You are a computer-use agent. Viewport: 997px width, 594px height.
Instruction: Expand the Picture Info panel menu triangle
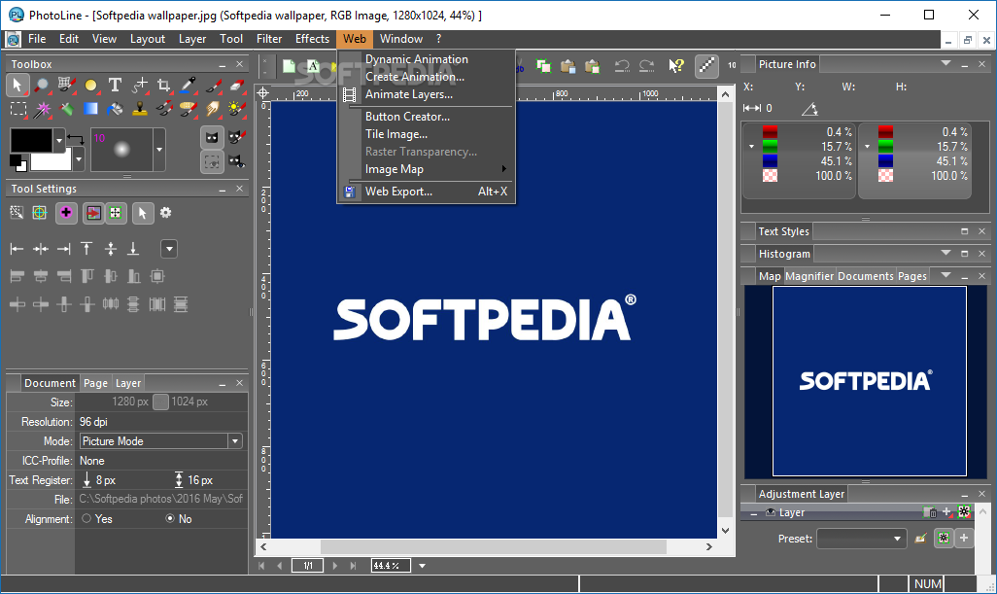click(945, 63)
